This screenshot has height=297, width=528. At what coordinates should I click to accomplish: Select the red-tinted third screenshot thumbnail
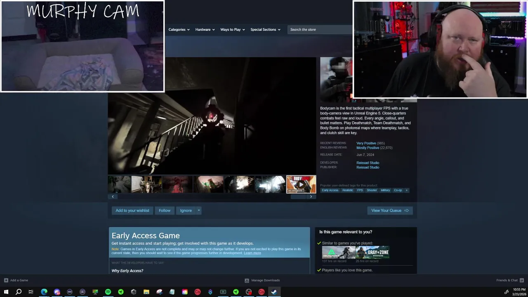177,184
